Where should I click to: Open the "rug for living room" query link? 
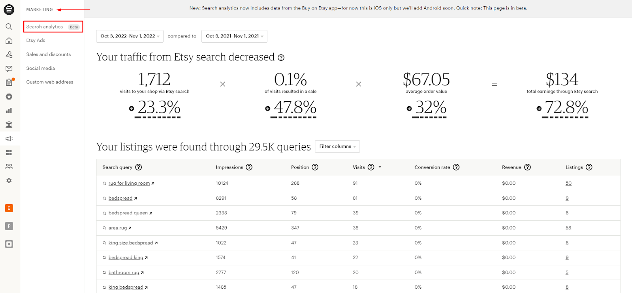(129, 183)
